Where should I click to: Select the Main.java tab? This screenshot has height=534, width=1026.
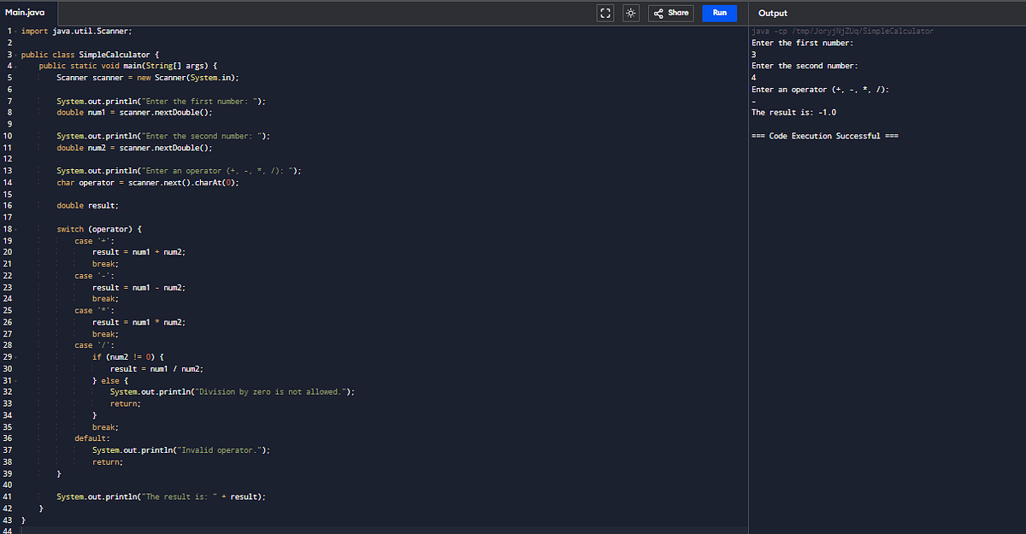27,13
